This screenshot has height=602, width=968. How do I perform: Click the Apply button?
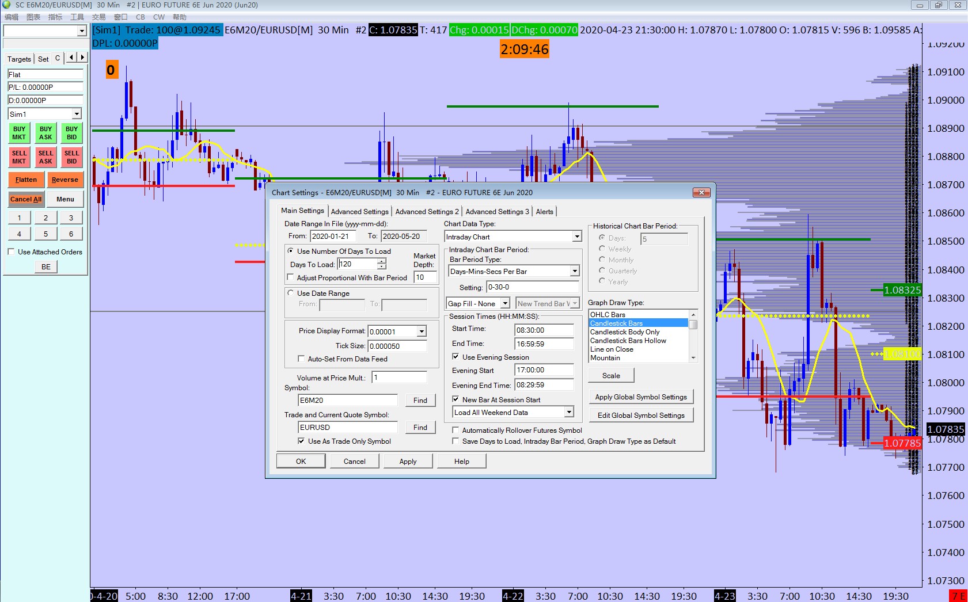(408, 461)
